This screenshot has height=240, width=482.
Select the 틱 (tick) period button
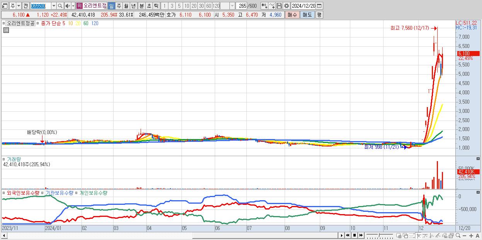pos(156,6)
